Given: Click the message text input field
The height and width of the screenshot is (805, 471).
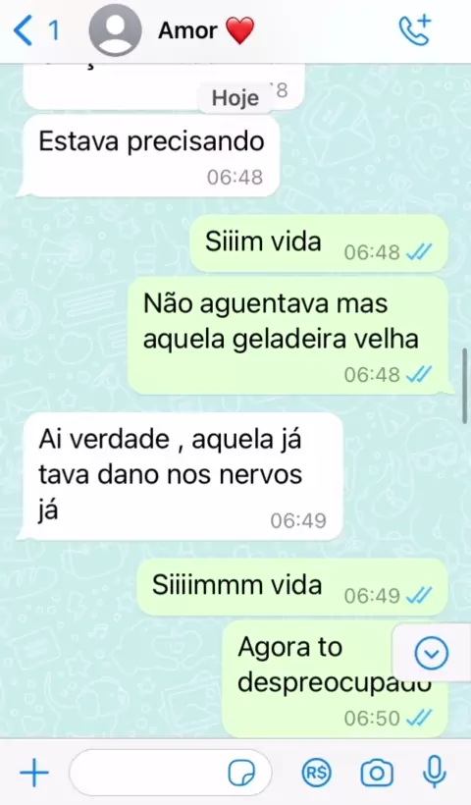Looking at the screenshot, I should [171, 773].
